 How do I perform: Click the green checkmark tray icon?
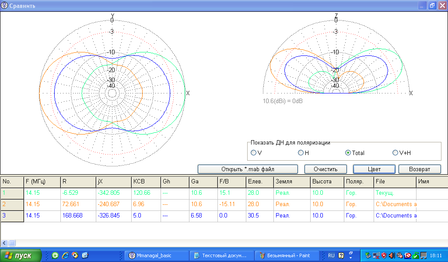[416, 255]
